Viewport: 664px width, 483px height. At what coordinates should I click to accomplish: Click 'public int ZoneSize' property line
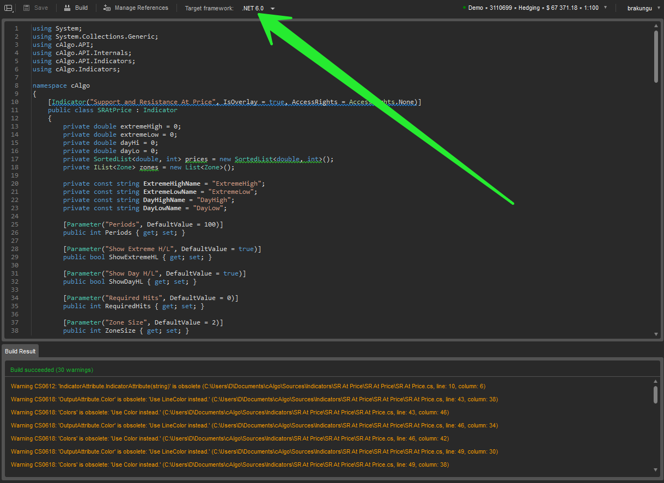[126, 331]
